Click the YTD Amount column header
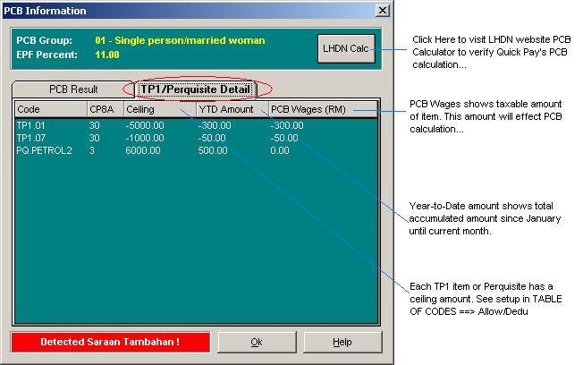The image size is (583, 365). [232, 109]
